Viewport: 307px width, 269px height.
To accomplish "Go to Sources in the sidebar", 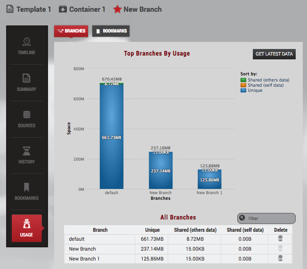I will tap(26, 118).
